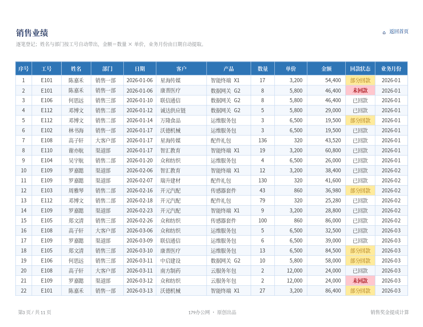
Task: Click the 业务月份 column header
Action: [391, 69]
